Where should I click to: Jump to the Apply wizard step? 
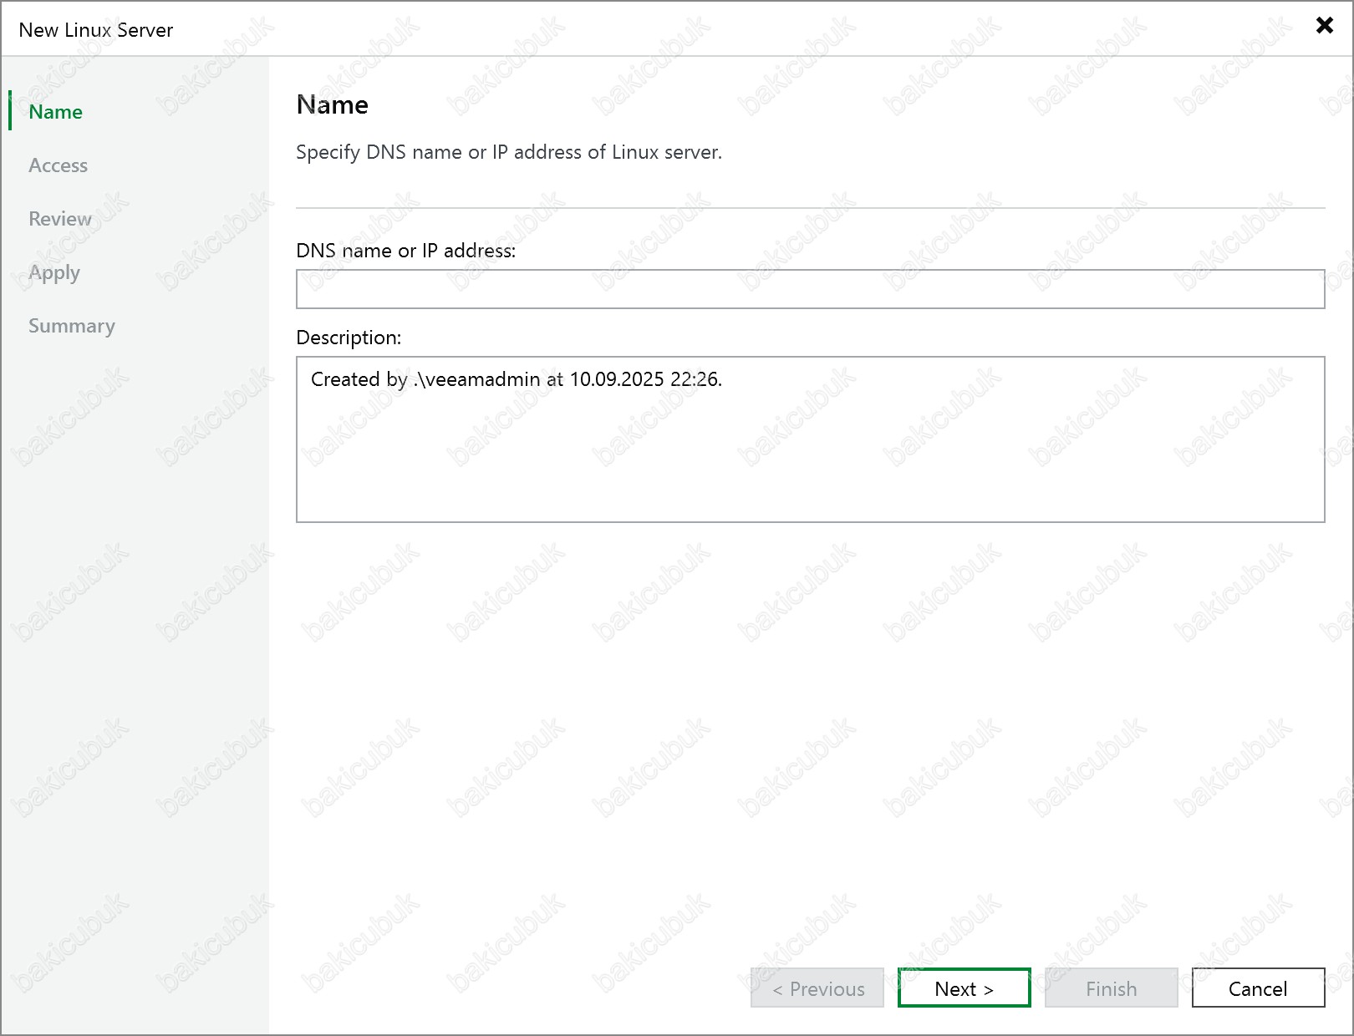[x=54, y=272]
